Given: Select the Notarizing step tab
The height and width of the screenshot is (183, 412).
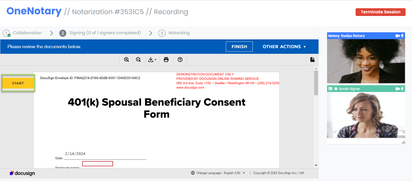Looking at the screenshot, I should (174, 33).
